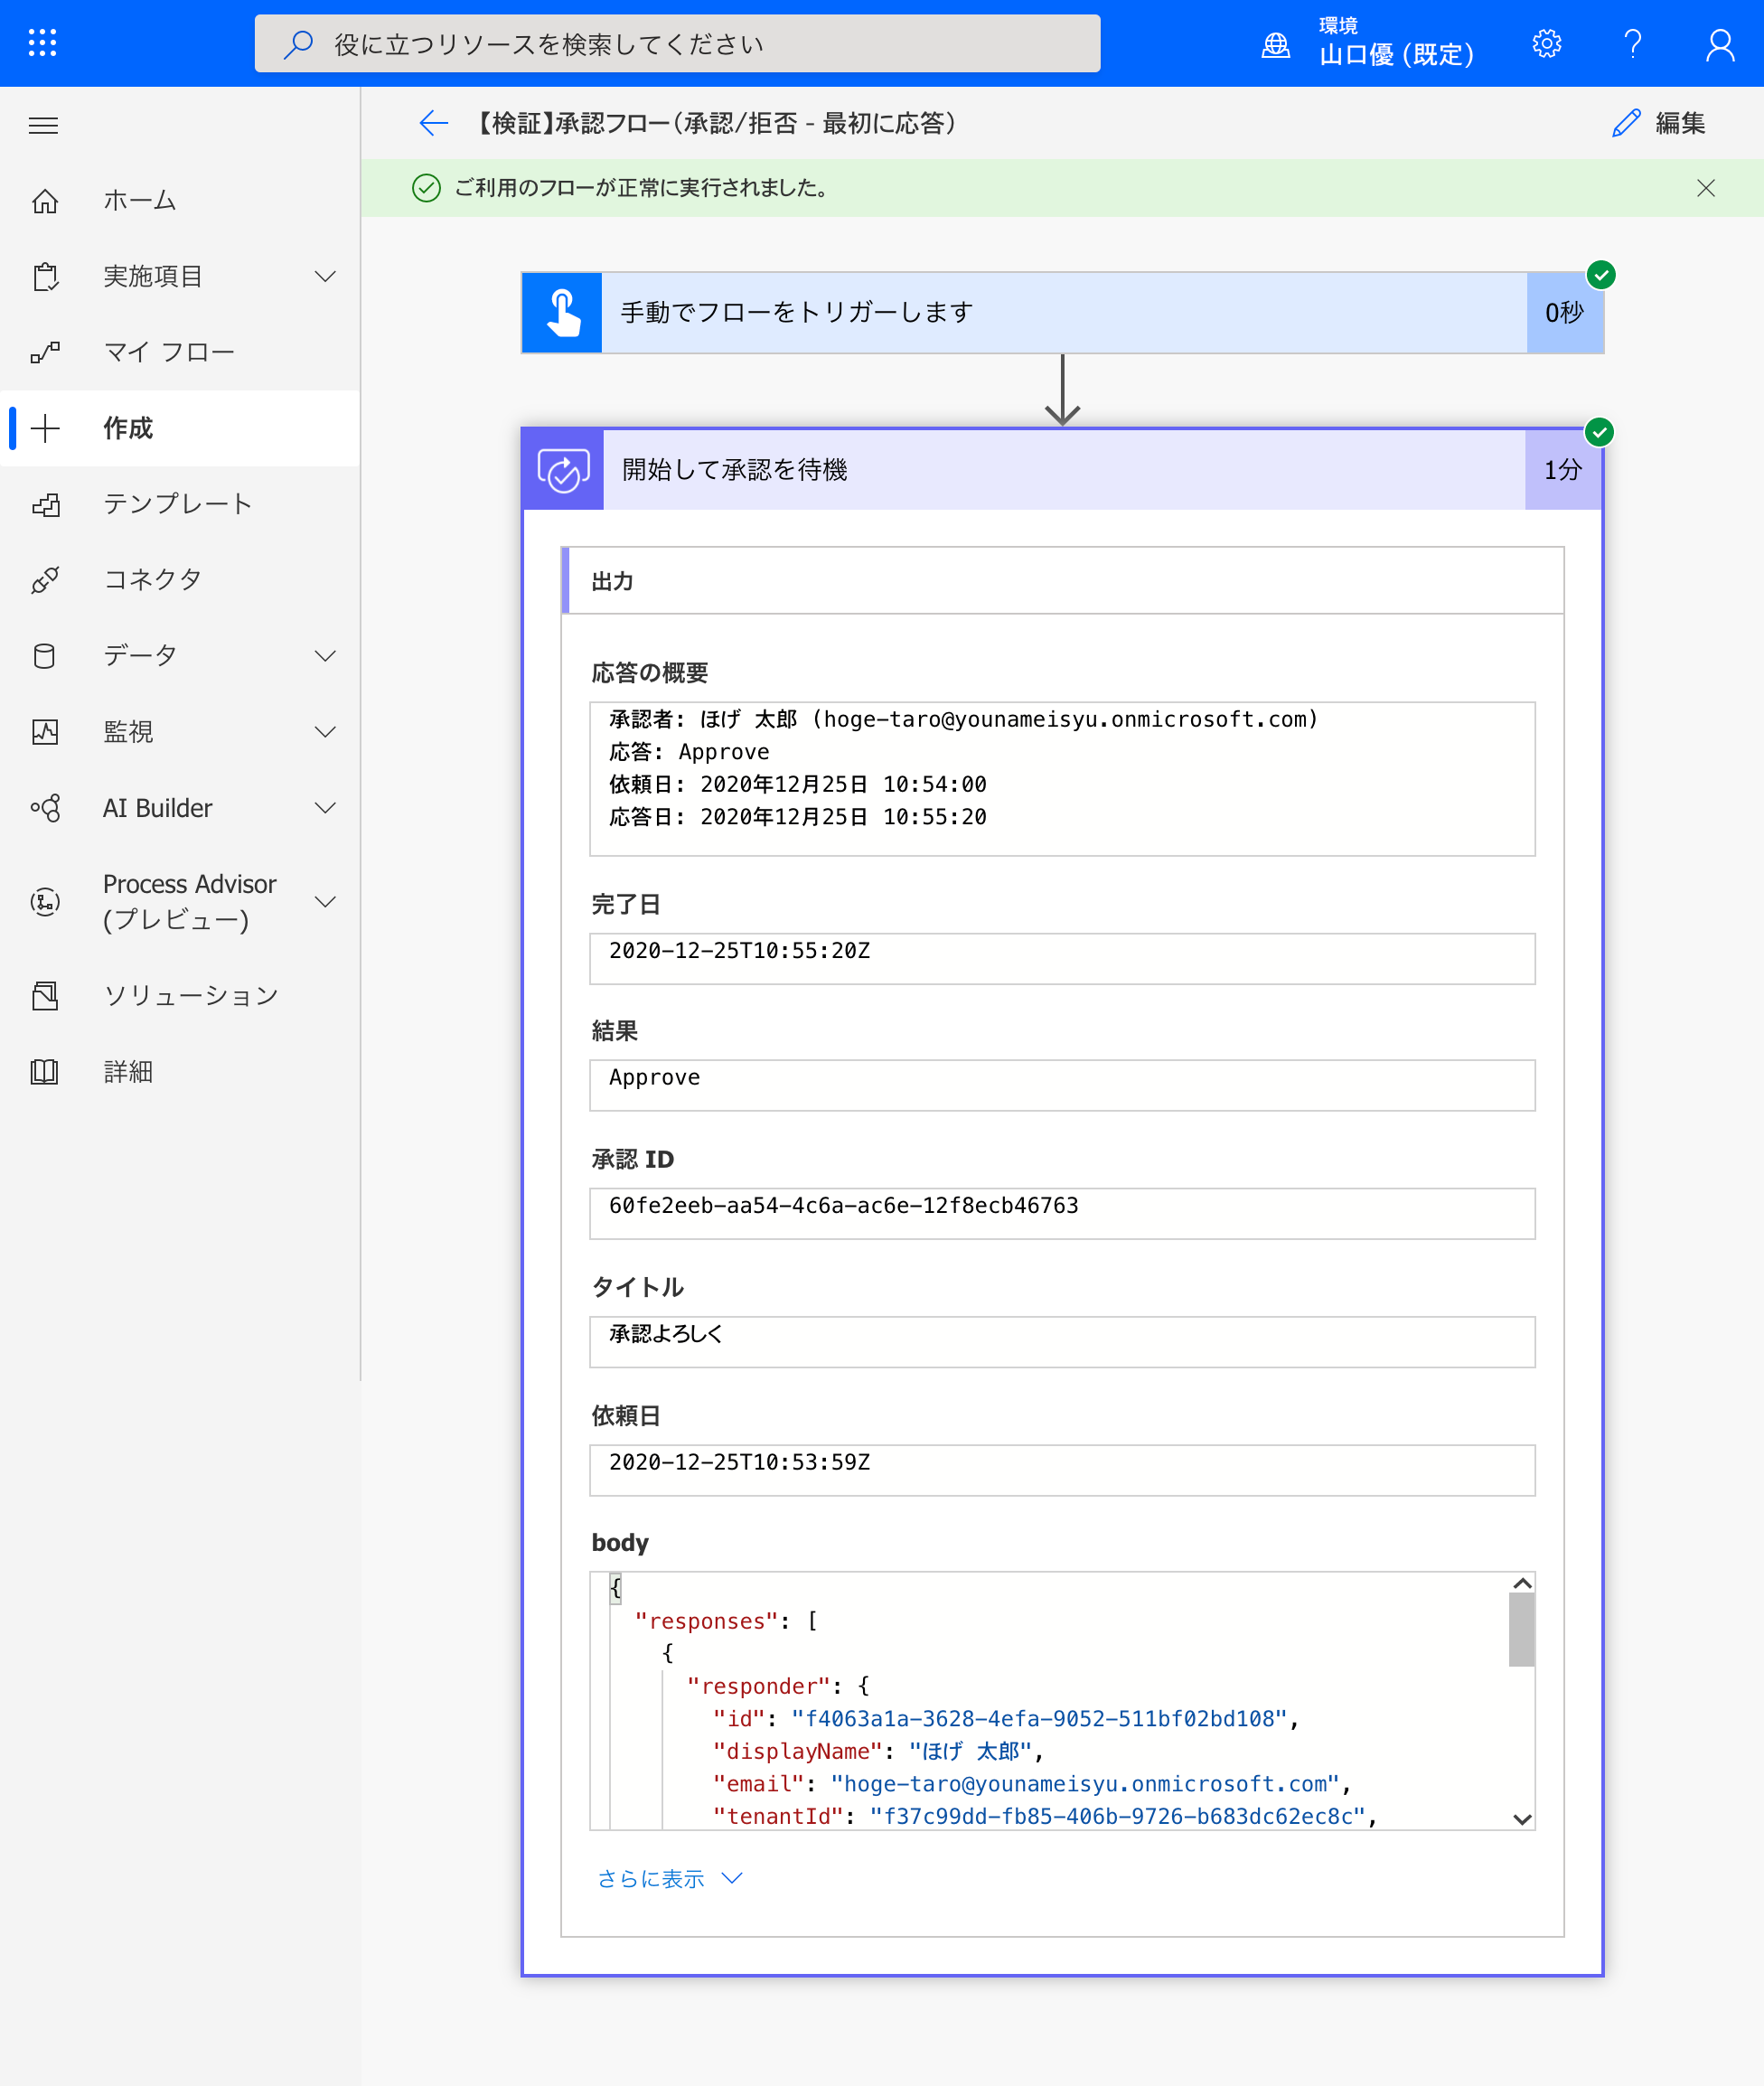Toggle the hamburger navigation menu
This screenshot has width=1764, height=2086.
click(43, 125)
